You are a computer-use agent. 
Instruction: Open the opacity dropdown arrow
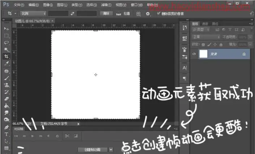tap(250, 37)
